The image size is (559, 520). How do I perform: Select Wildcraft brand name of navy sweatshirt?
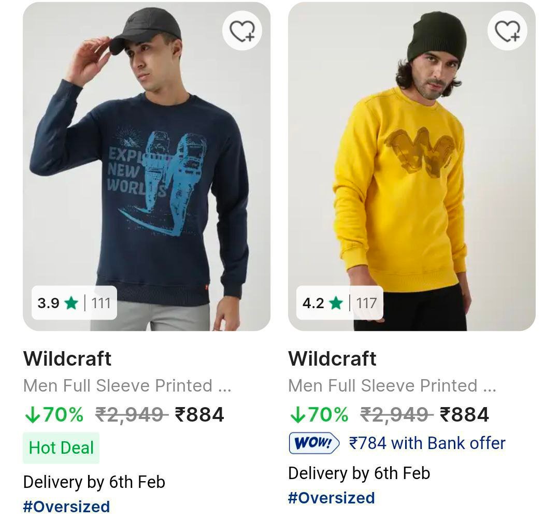tap(67, 359)
